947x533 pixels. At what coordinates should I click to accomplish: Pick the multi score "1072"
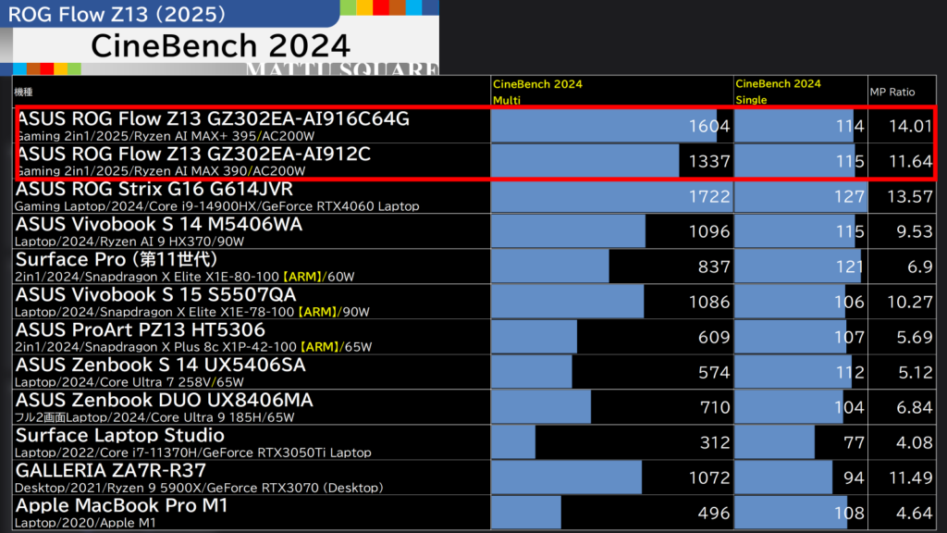709,478
